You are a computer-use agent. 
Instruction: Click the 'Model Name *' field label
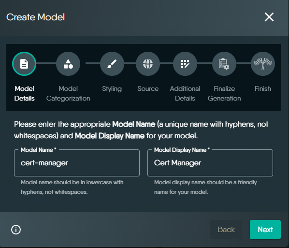pyautogui.click(x=39, y=150)
